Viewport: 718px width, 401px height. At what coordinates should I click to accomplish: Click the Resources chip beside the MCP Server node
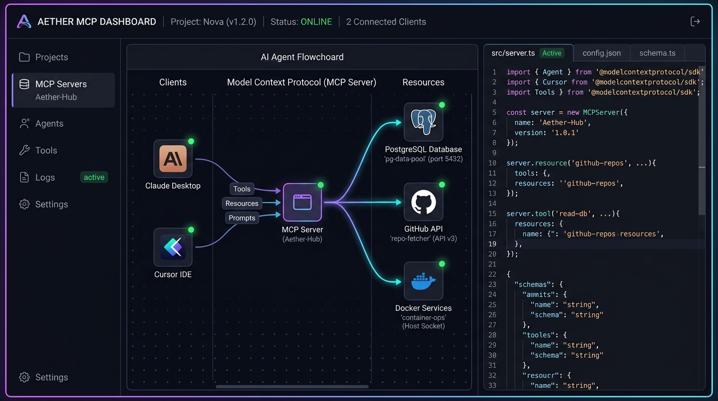click(x=242, y=204)
